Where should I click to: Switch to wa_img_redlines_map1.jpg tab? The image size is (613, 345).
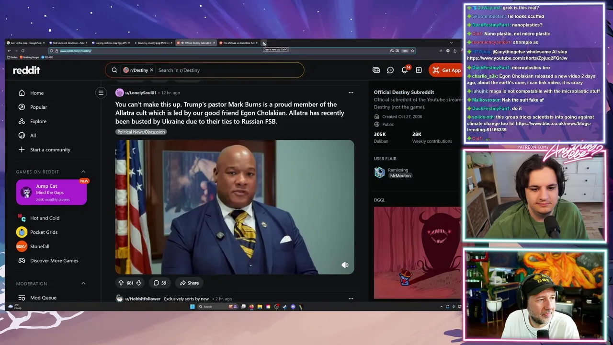pyautogui.click(x=111, y=43)
